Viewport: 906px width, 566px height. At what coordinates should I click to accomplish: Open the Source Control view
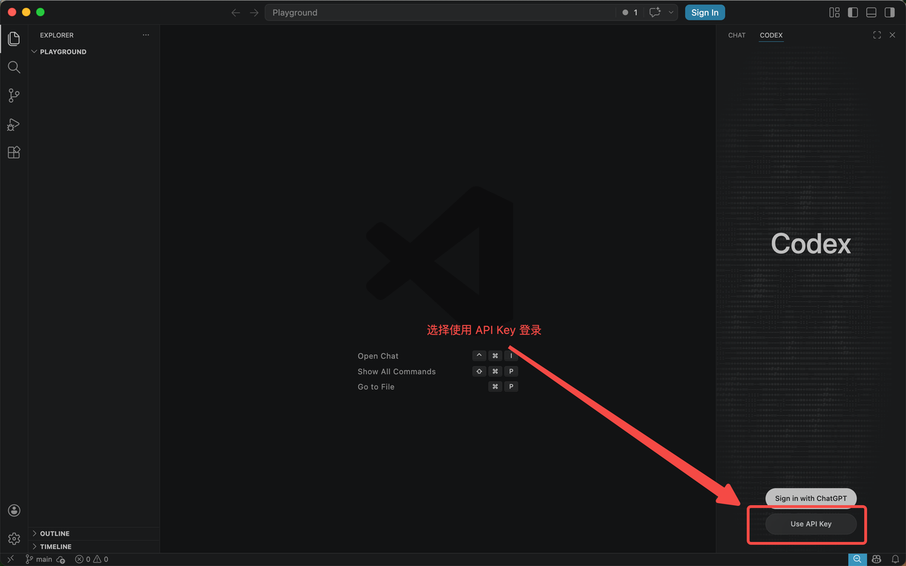pyautogui.click(x=13, y=96)
